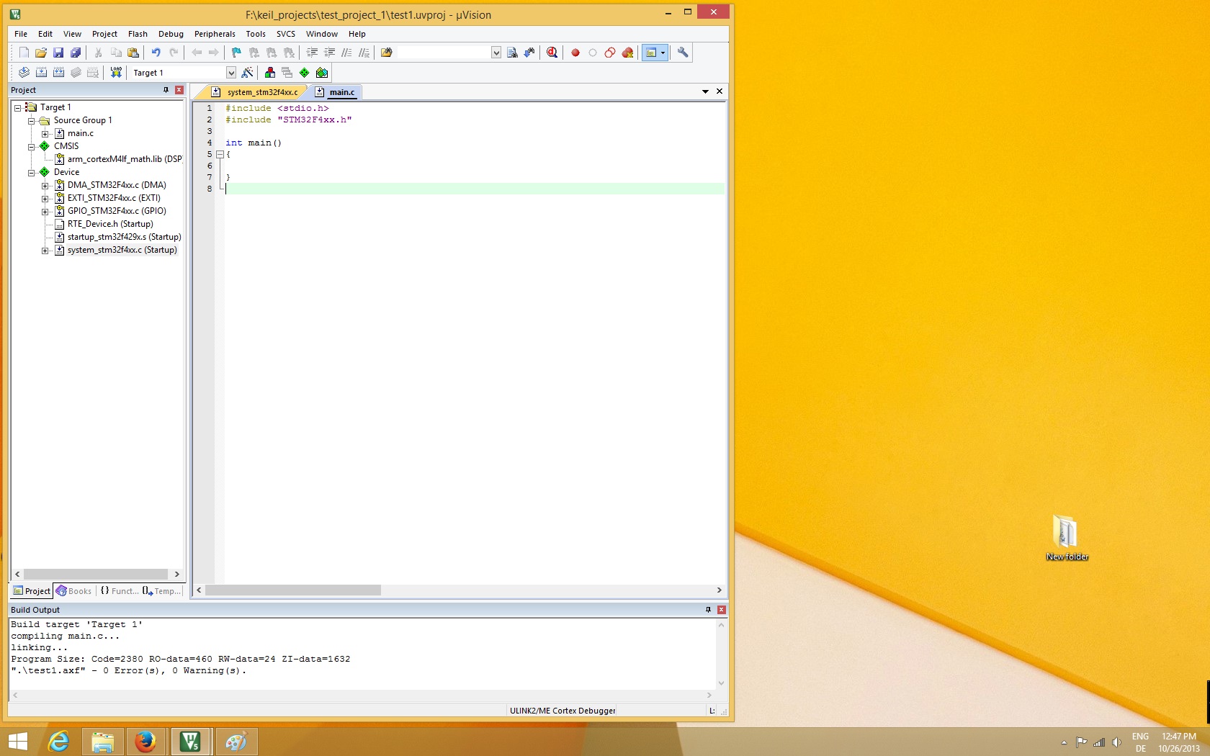Undo the last edit with the blue arrow
Screen dimensions: 1210x756
tap(156, 53)
